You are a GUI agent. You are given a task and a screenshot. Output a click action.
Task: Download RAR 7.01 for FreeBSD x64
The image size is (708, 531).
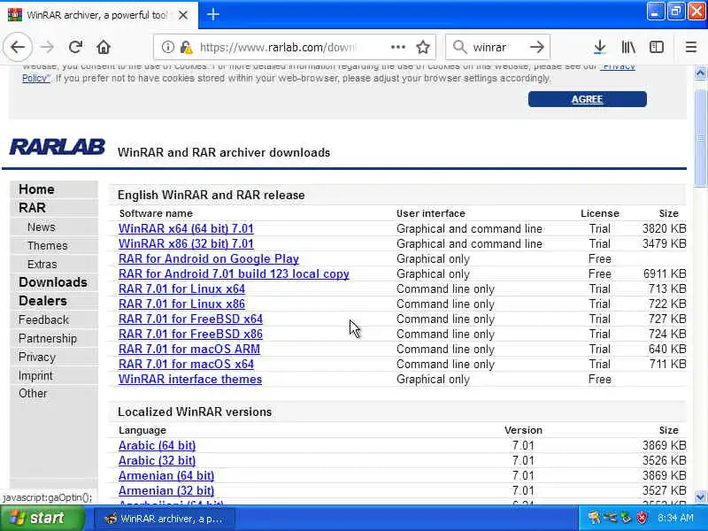190,319
